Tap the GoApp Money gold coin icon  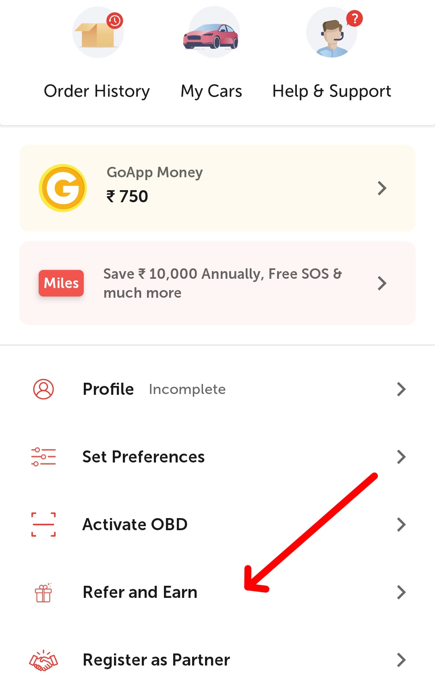click(63, 188)
